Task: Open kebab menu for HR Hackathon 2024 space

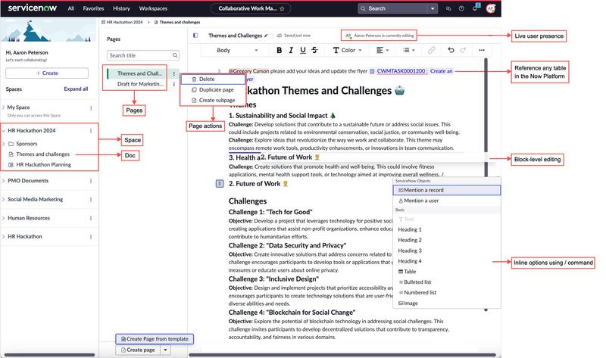Action: pyautogui.click(x=91, y=130)
